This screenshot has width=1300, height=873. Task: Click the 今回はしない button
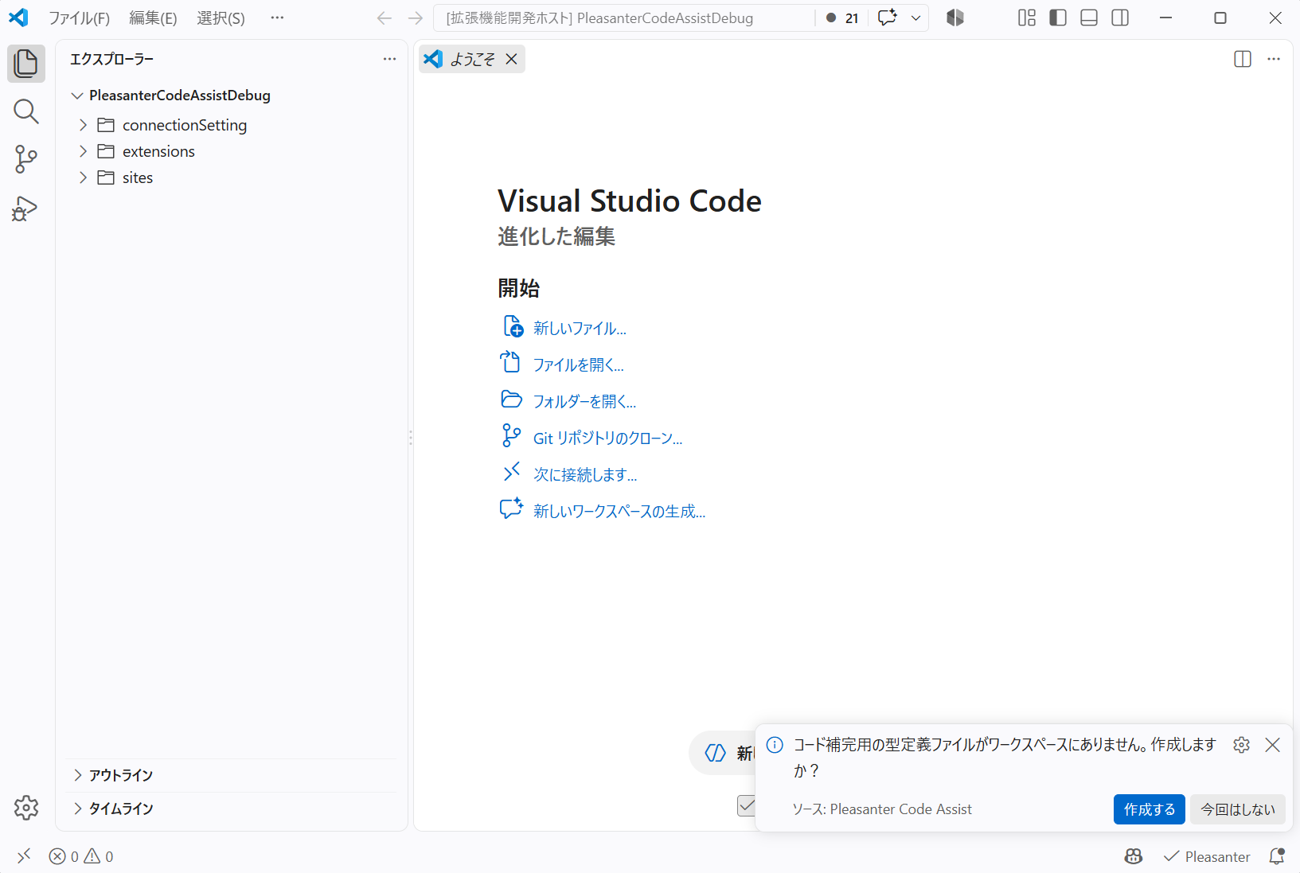click(1238, 809)
